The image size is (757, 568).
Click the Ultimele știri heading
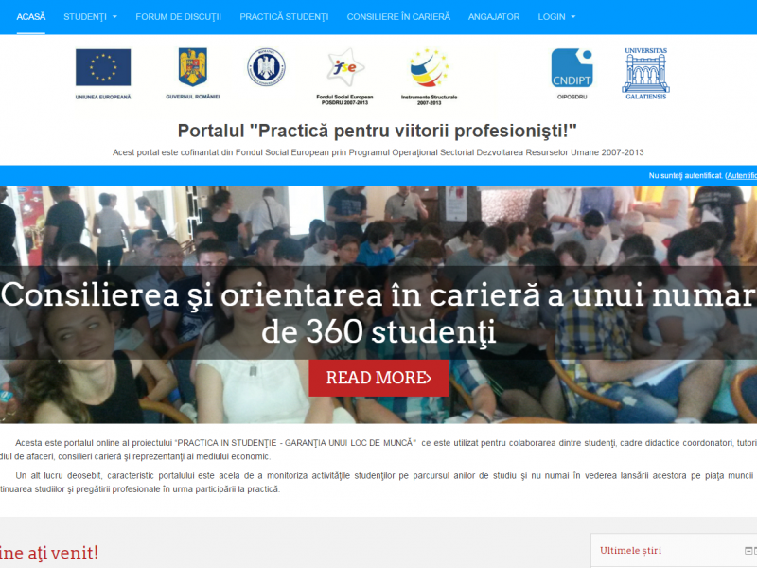click(630, 551)
